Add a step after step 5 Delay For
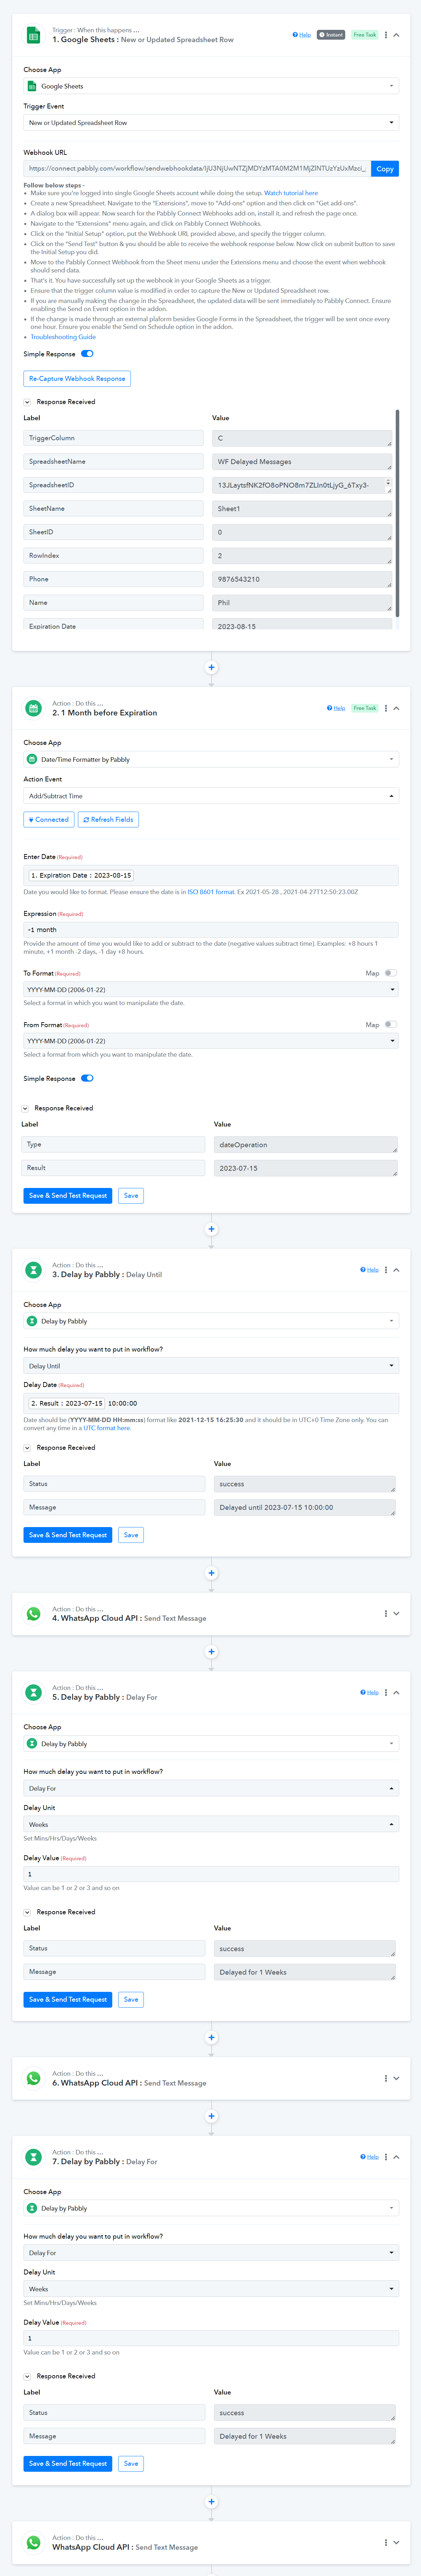Image resolution: width=421 pixels, height=2576 pixels. [211, 2037]
